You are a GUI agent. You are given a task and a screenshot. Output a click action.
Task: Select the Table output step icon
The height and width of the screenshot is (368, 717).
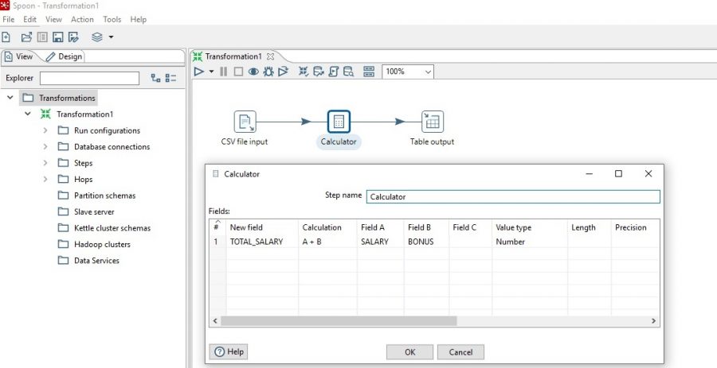tap(432, 122)
